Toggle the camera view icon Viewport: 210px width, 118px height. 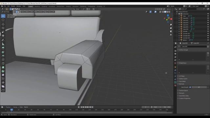coord(171,31)
